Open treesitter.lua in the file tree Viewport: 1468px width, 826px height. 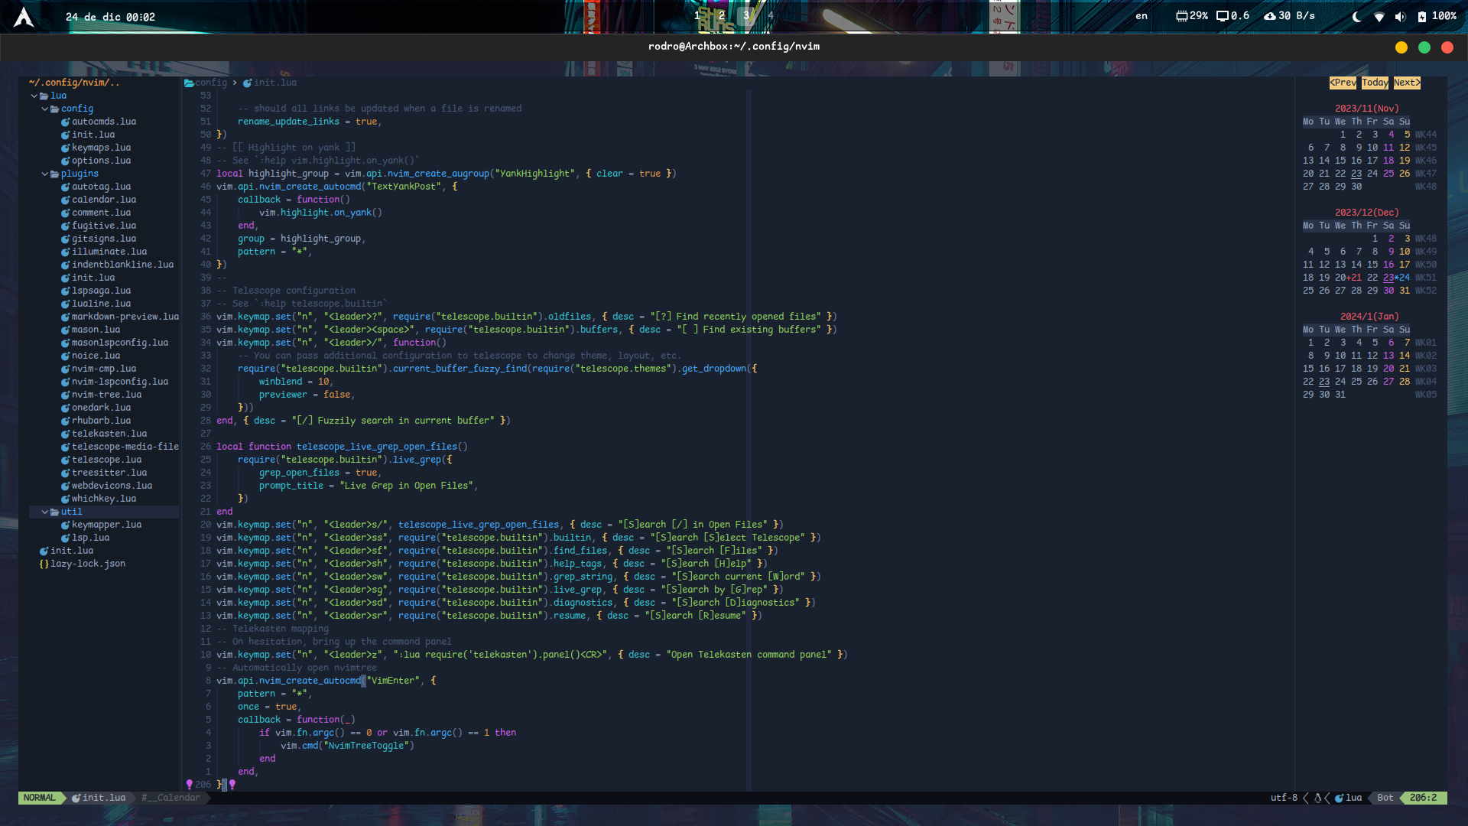pyautogui.click(x=109, y=473)
